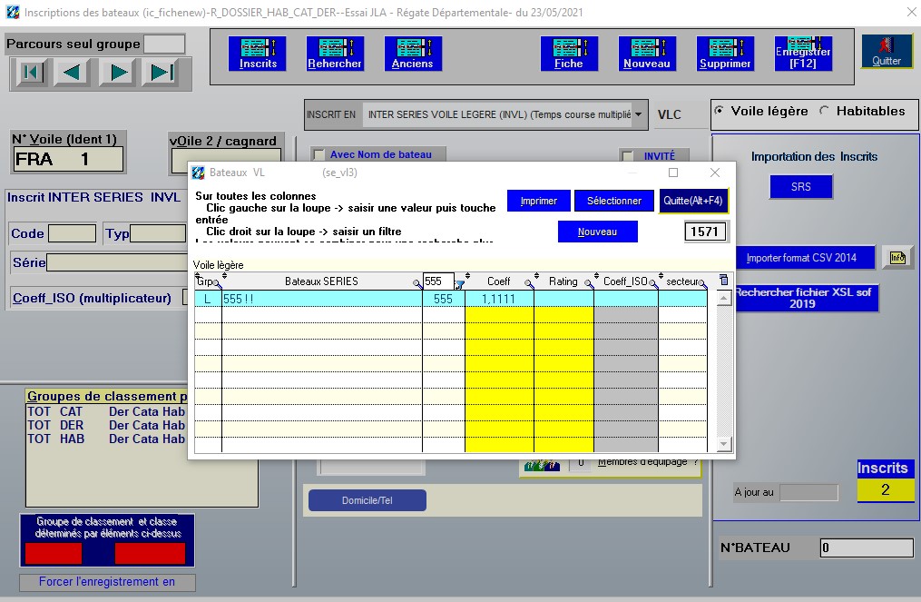Click the magnifier on Grp column
The image size is (921, 602).
(x=218, y=284)
